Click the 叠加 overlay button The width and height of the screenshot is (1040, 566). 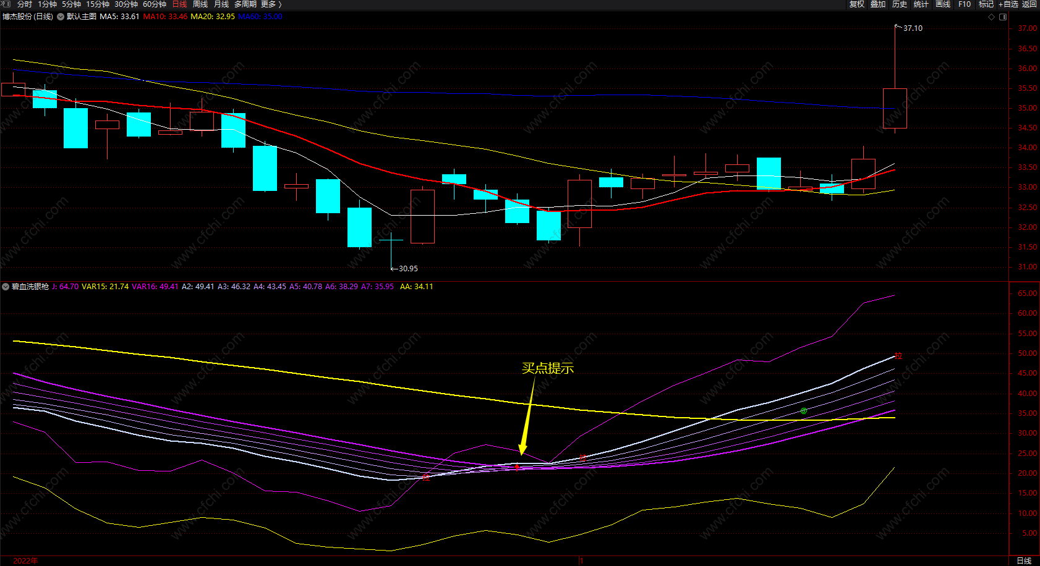(x=878, y=4)
